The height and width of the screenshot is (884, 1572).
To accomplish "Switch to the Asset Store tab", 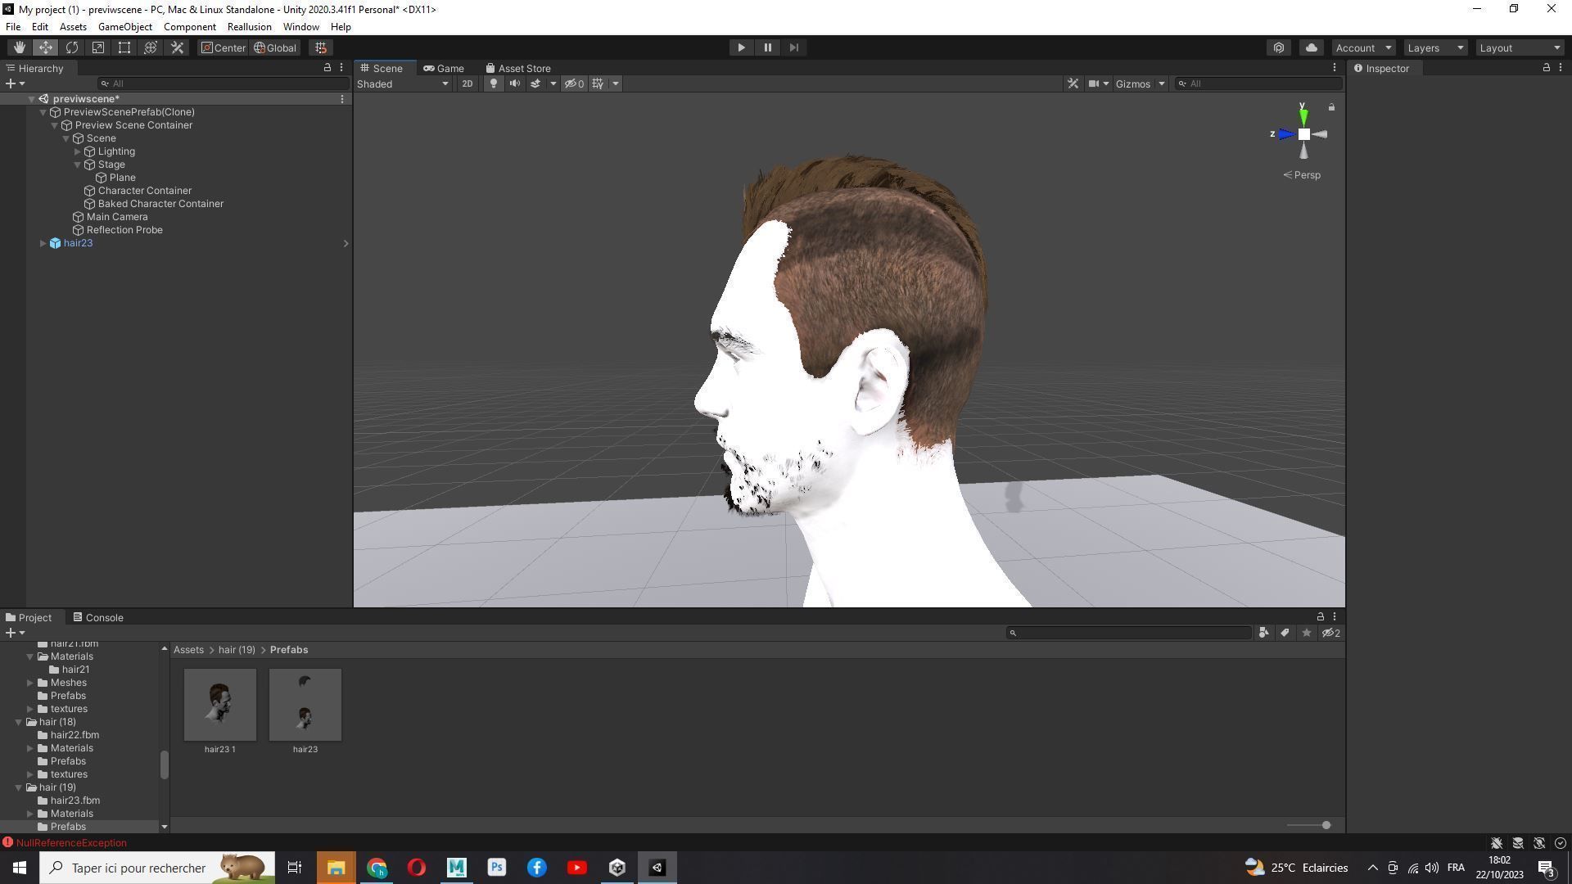I will click(x=518, y=68).
